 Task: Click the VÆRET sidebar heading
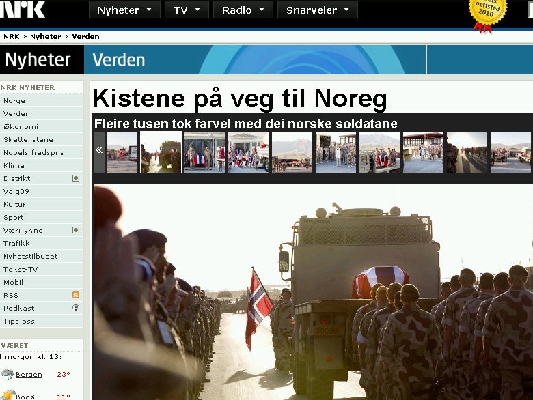pos(14,345)
